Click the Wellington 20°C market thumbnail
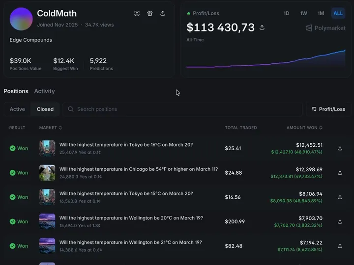Viewport: 354px width, 265px height. point(47,221)
